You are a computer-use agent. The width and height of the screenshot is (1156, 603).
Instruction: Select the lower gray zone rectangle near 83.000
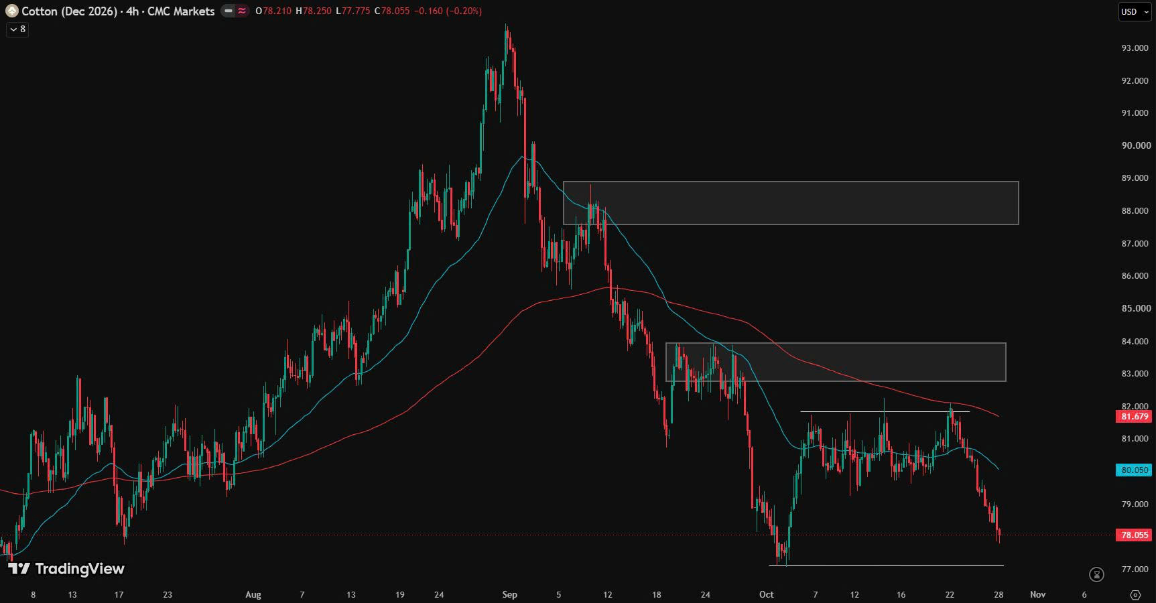pos(836,362)
